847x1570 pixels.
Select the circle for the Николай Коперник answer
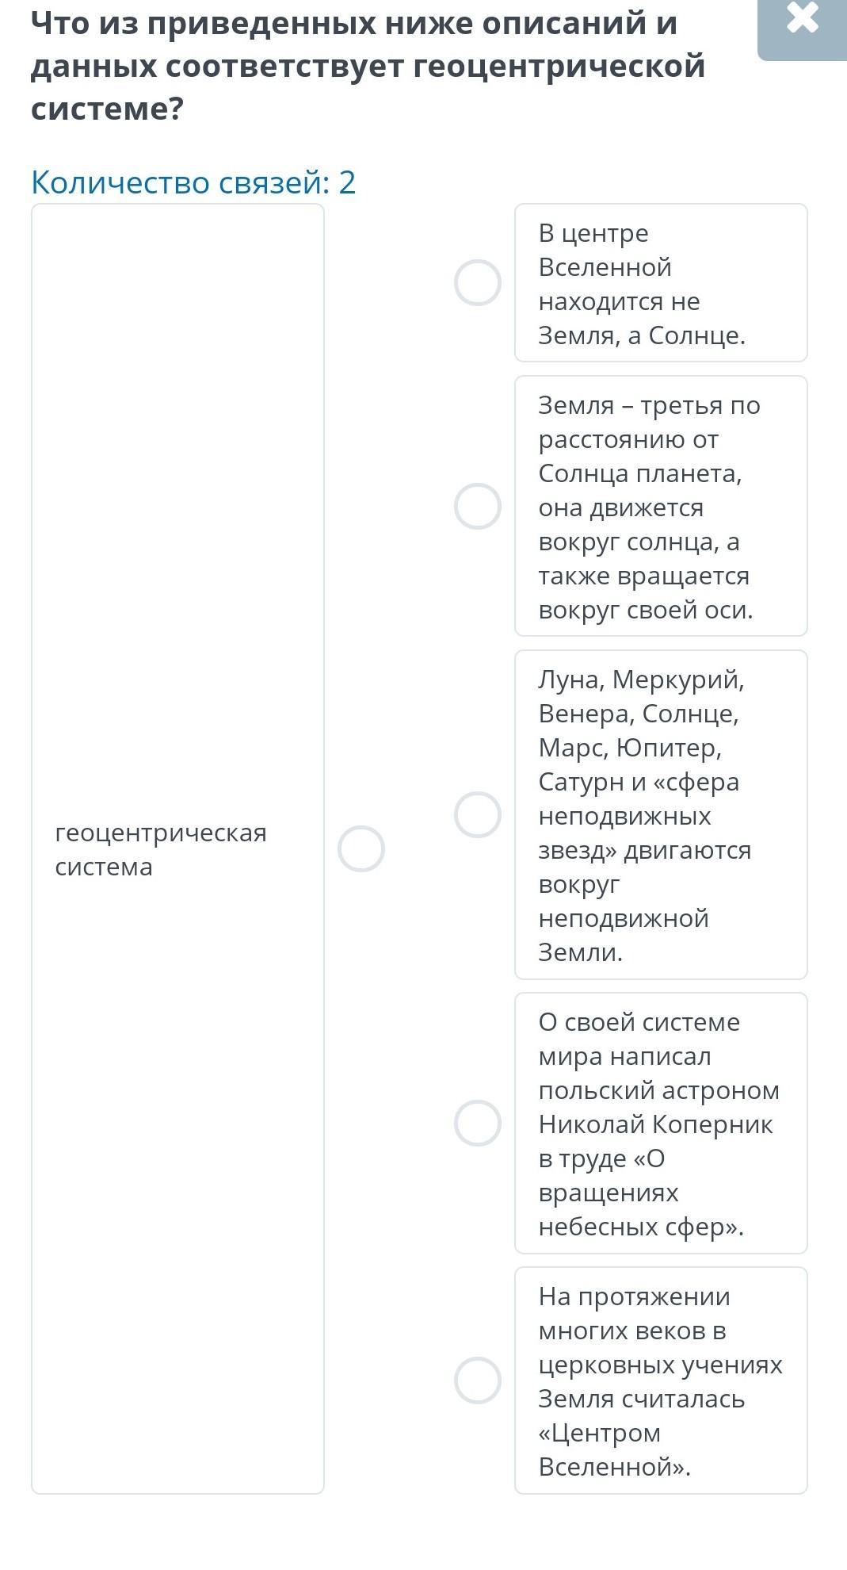point(478,1123)
